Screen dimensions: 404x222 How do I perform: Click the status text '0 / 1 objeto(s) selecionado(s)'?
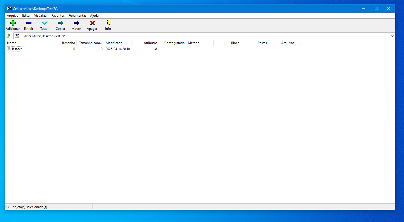coord(26,207)
